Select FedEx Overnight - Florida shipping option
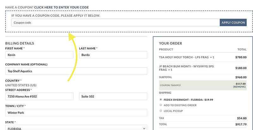Viewport: 253px width, 130px height. [x=161, y=100]
